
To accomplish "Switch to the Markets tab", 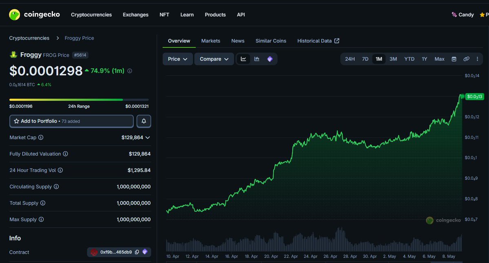I will coord(211,41).
